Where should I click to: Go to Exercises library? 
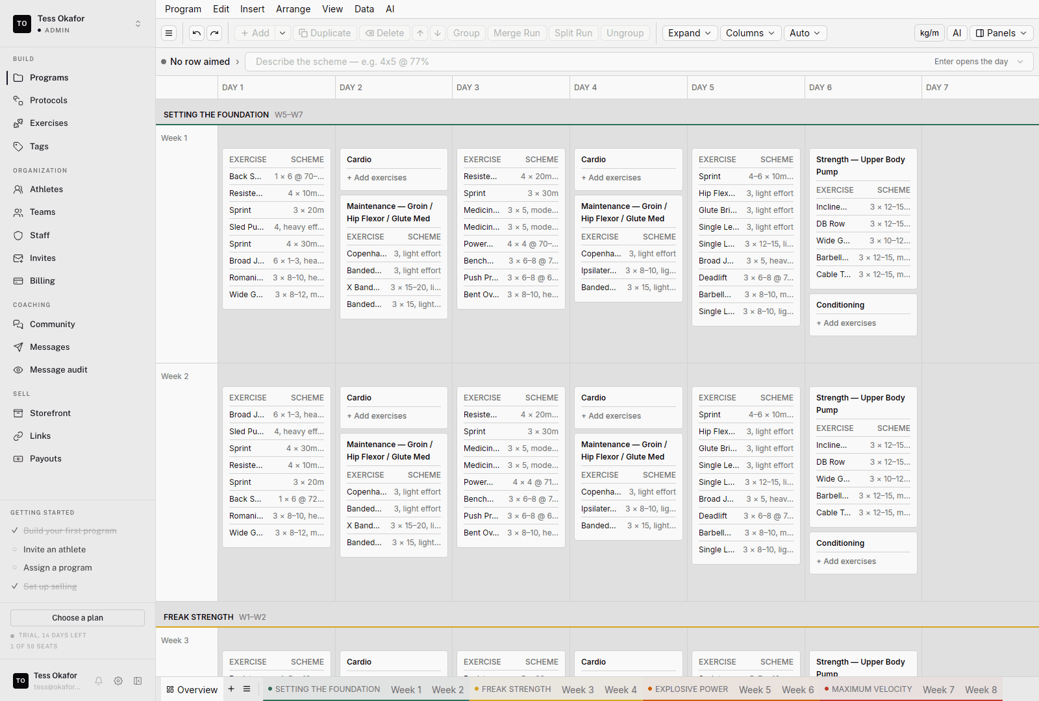click(x=78, y=123)
